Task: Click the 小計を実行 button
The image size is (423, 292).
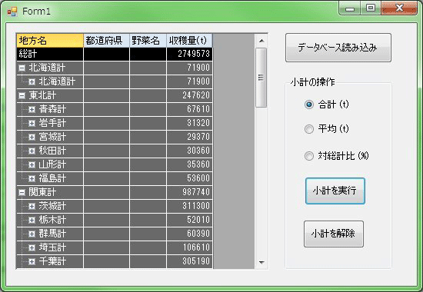Action: 335,191
